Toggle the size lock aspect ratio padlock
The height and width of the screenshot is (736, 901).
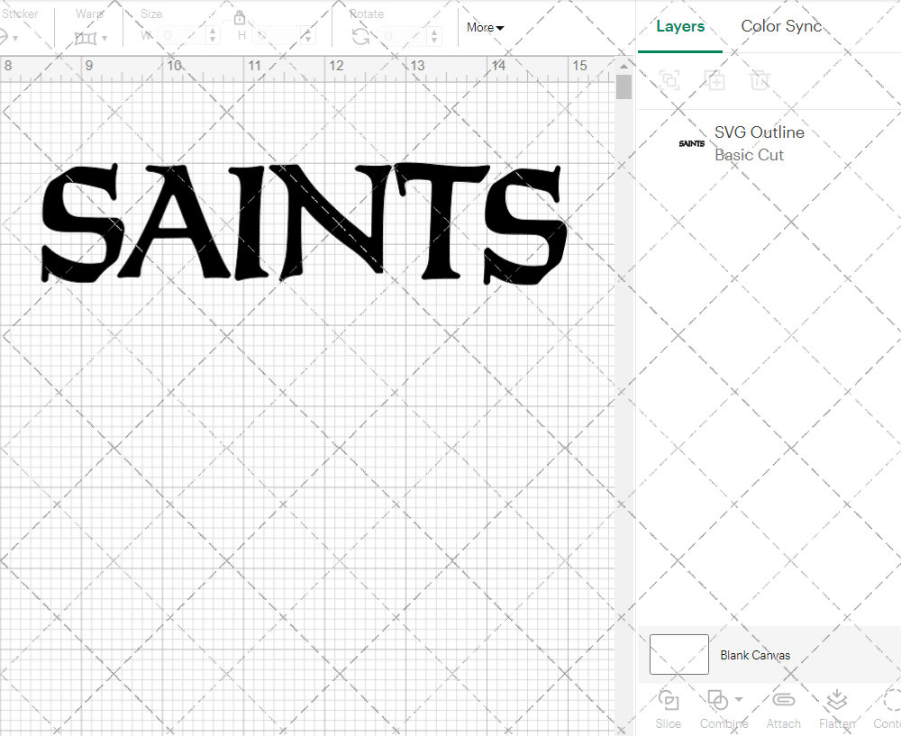240,17
